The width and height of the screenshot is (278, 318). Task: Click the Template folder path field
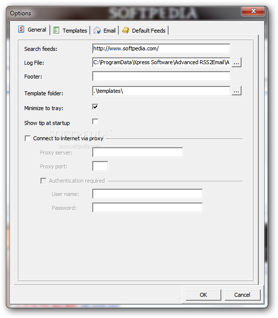pyautogui.click(x=161, y=91)
